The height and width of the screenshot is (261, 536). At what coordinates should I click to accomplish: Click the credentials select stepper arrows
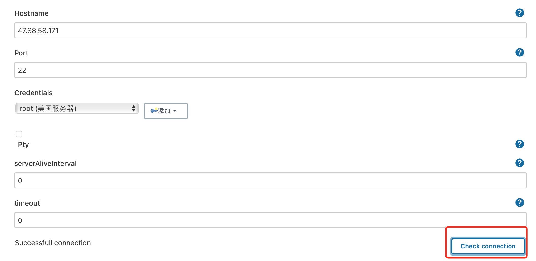click(133, 109)
